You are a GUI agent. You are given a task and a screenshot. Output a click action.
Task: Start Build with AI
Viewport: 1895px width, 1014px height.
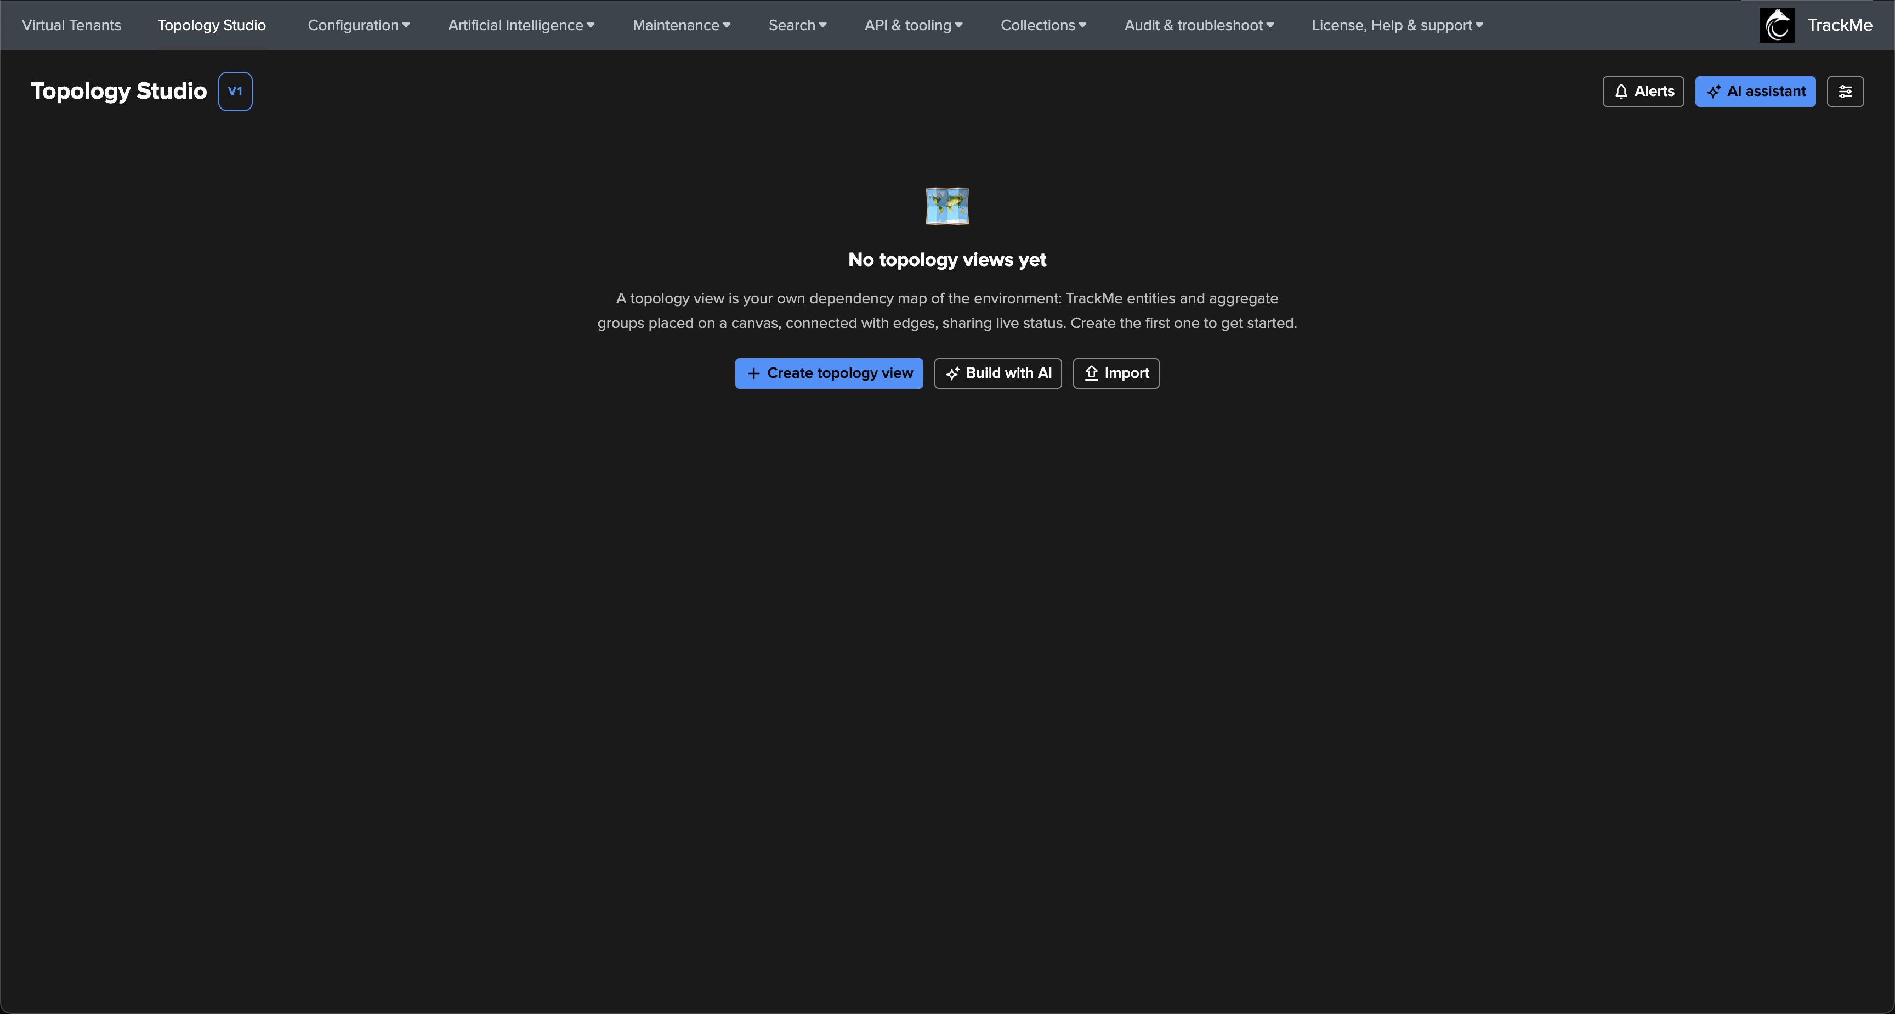pos(997,373)
